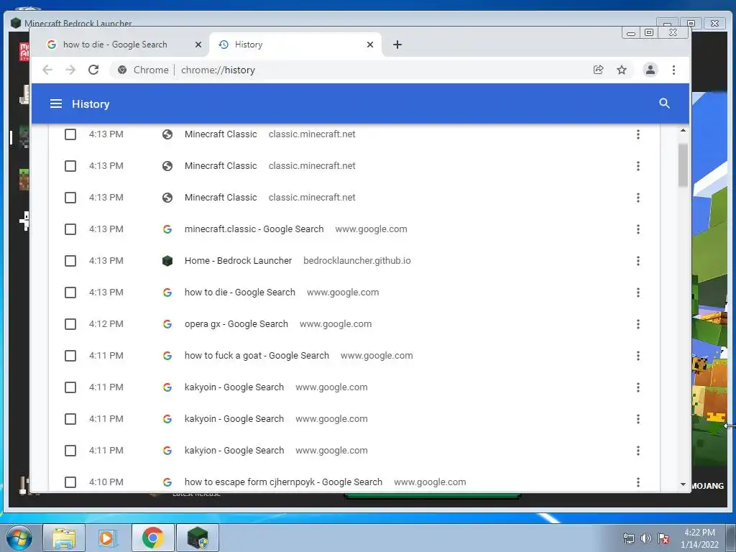Click the '4:10 PM' timestamp
This screenshot has width=736, height=552.
[106, 482]
